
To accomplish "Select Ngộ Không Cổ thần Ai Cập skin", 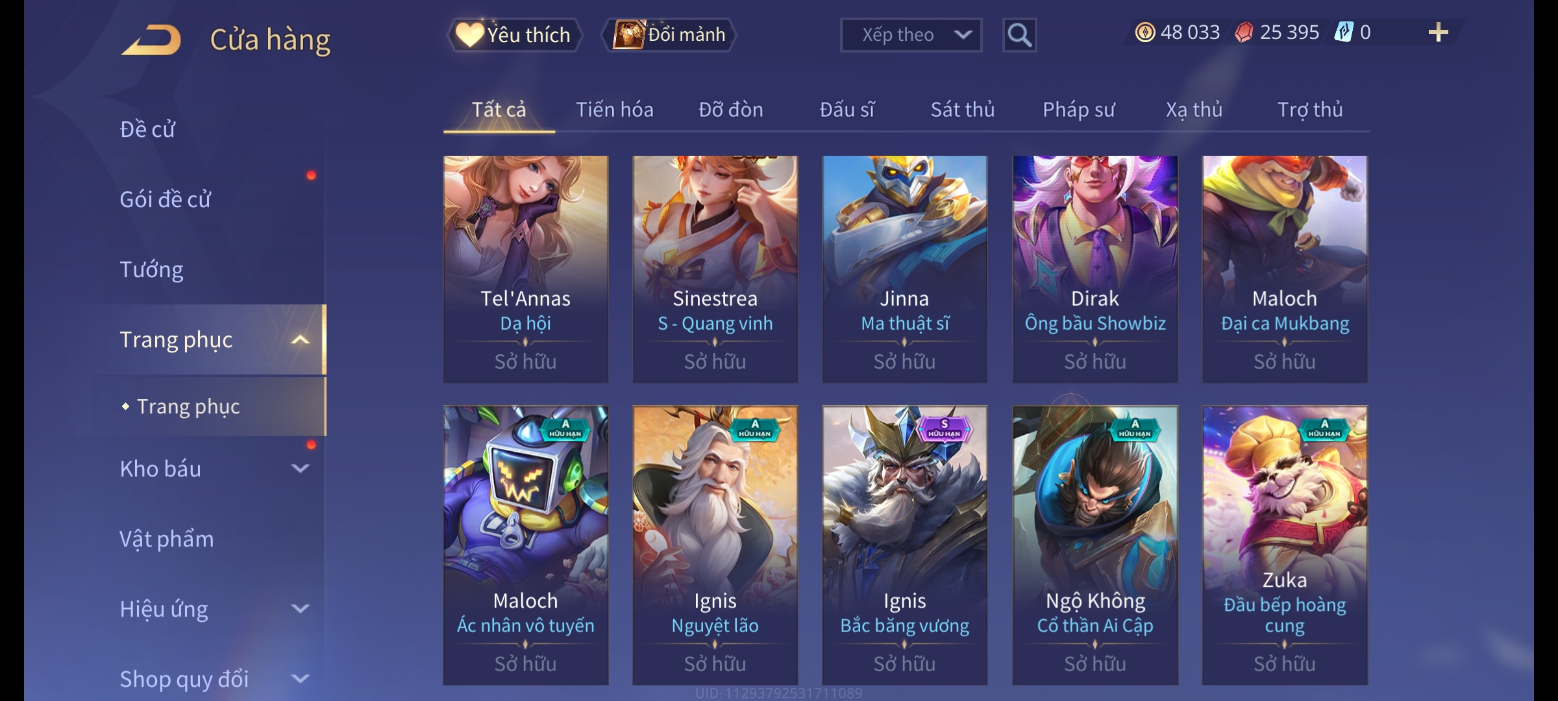I will 1095,545.
